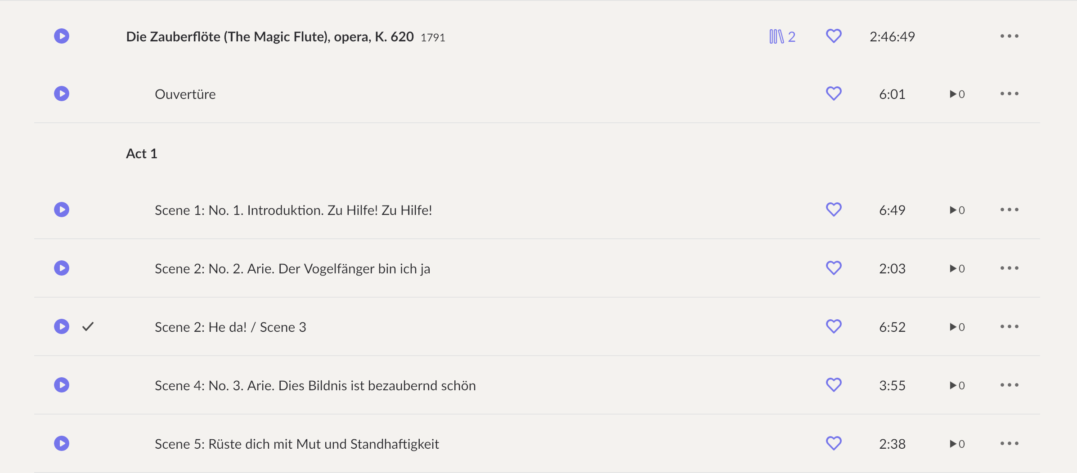Screen dimensions: 1077x473
Task: Favorite the Die Zauberflöte opera
Action: tap(834, 36)
